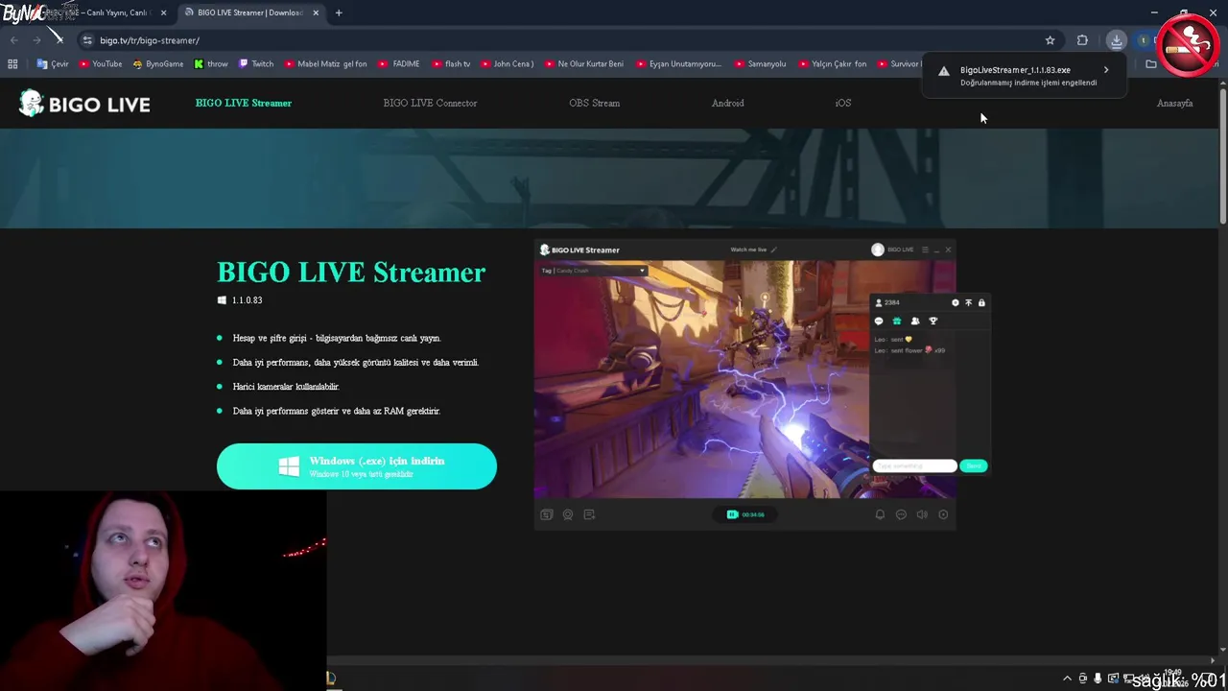Open the Chrome extensions menu

pyautogui.click(x=1082, y=40)
